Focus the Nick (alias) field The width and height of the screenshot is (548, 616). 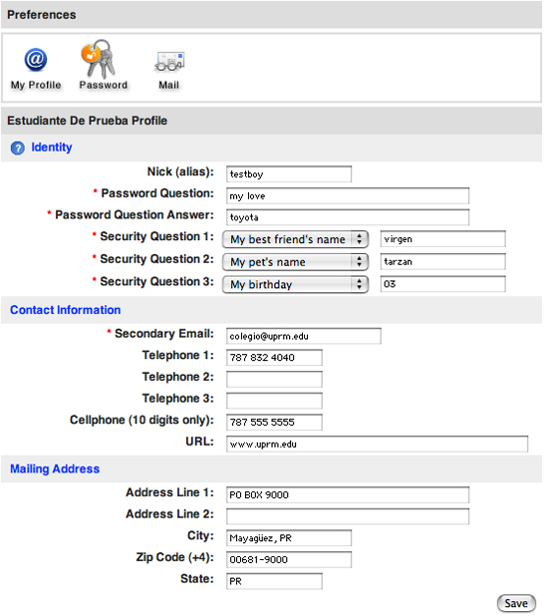coord(289,174)
